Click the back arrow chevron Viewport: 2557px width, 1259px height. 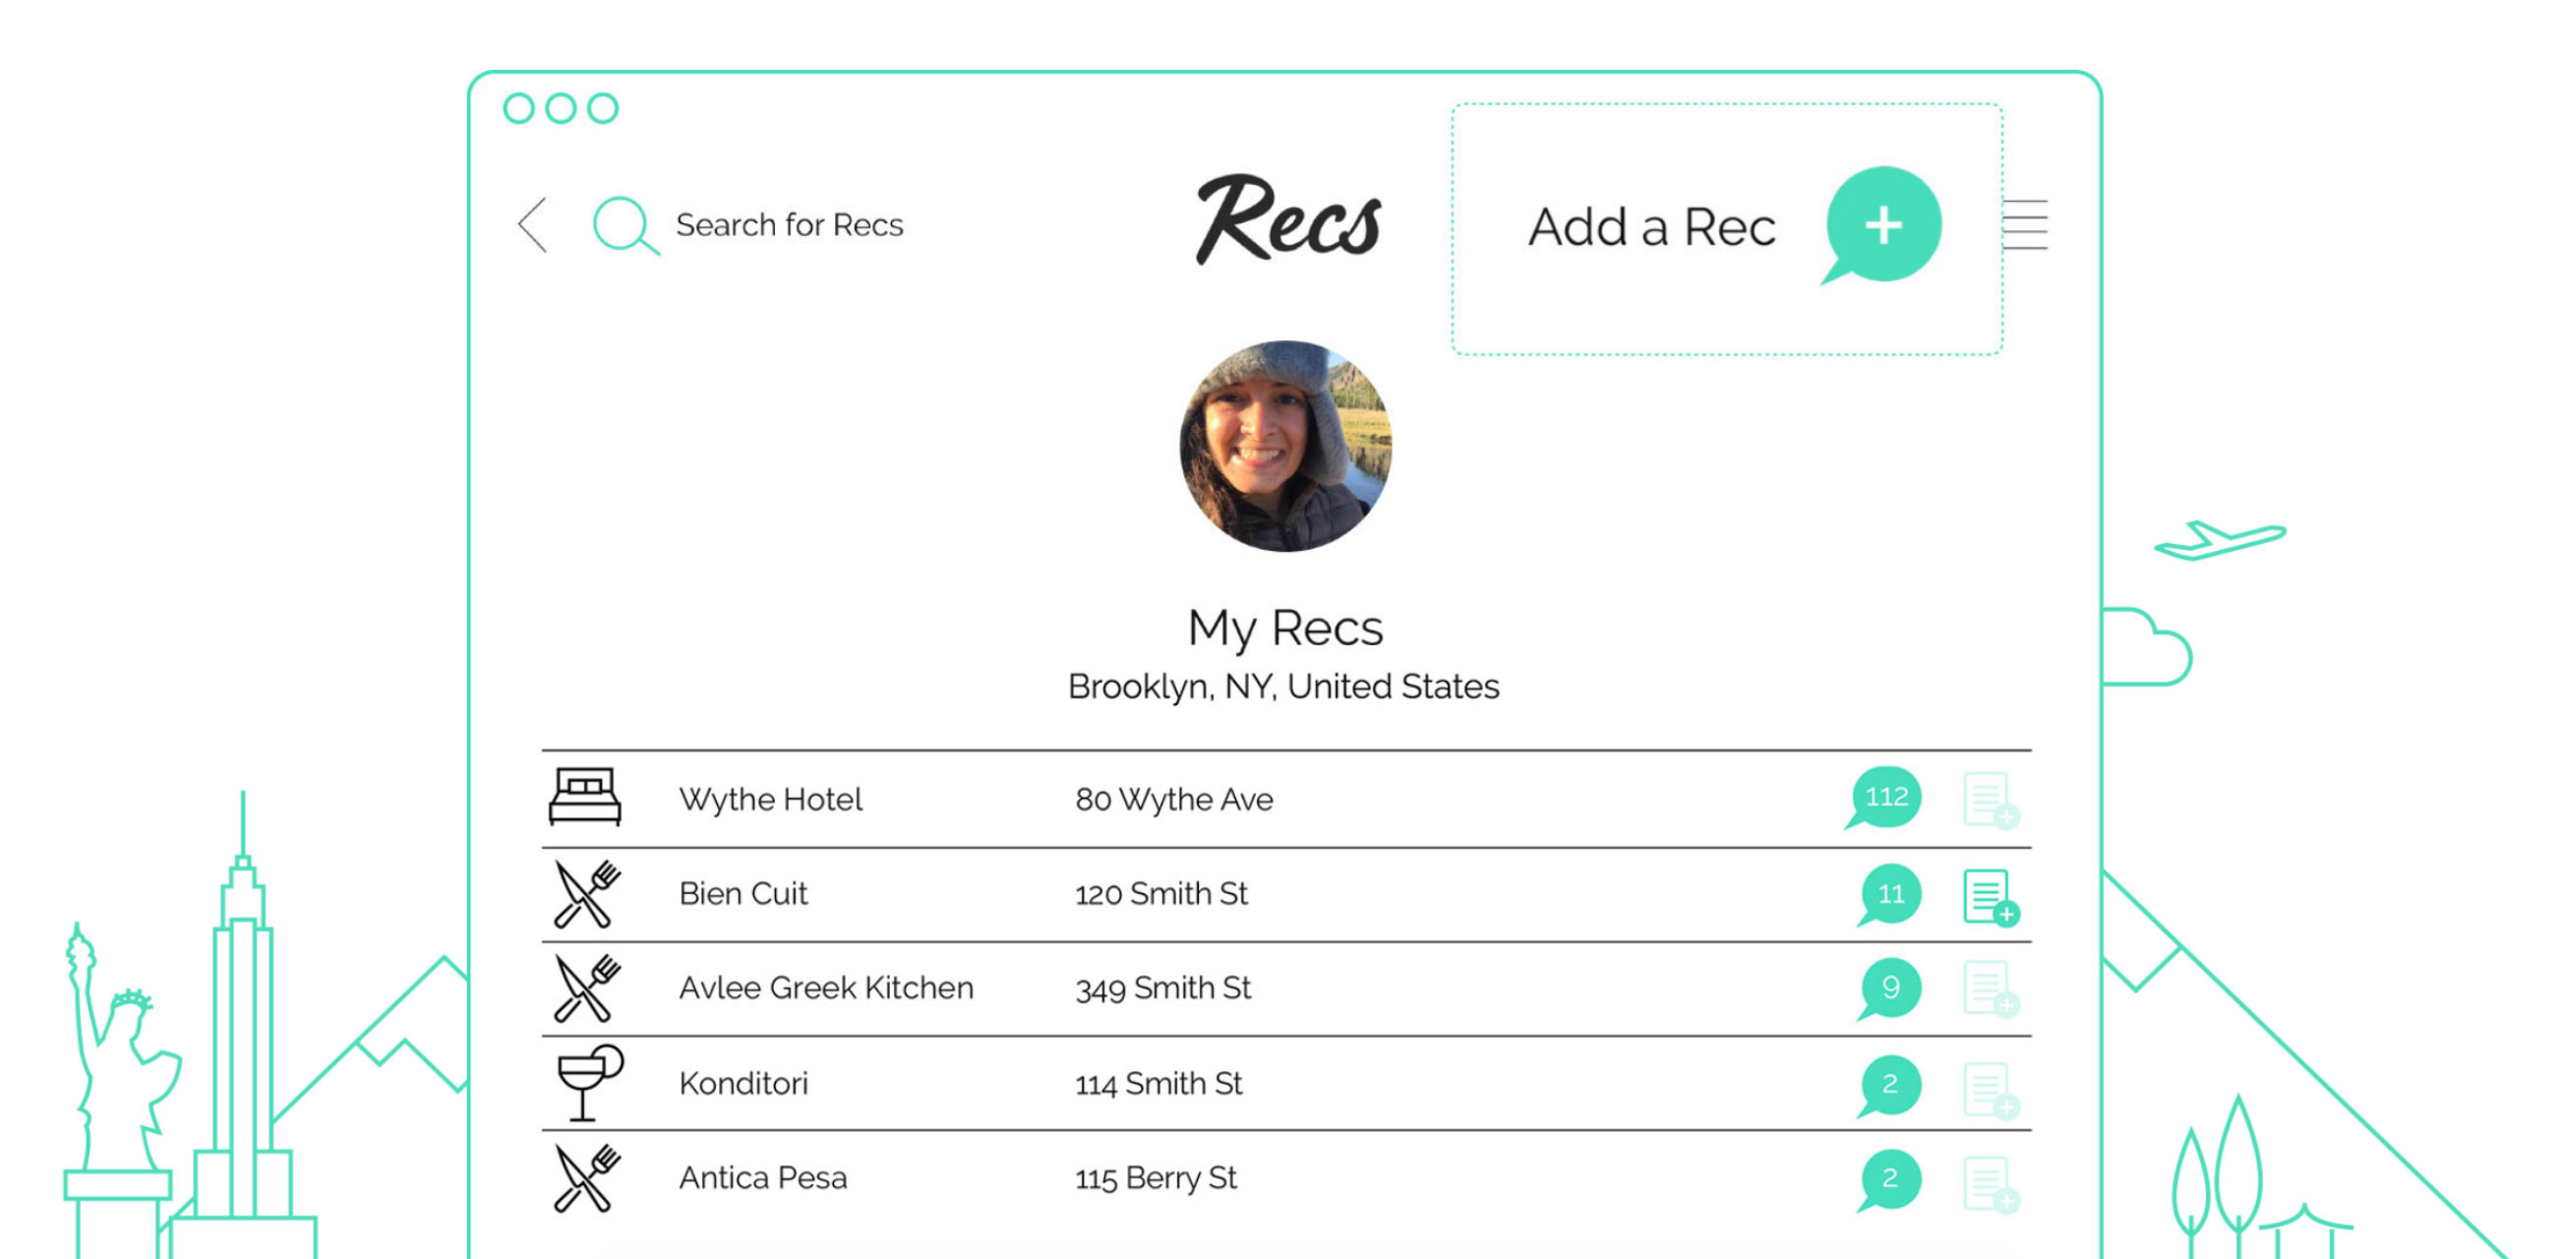point(533,225)
